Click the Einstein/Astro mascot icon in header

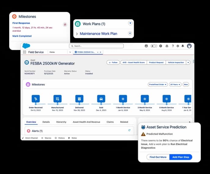[146, 46]
